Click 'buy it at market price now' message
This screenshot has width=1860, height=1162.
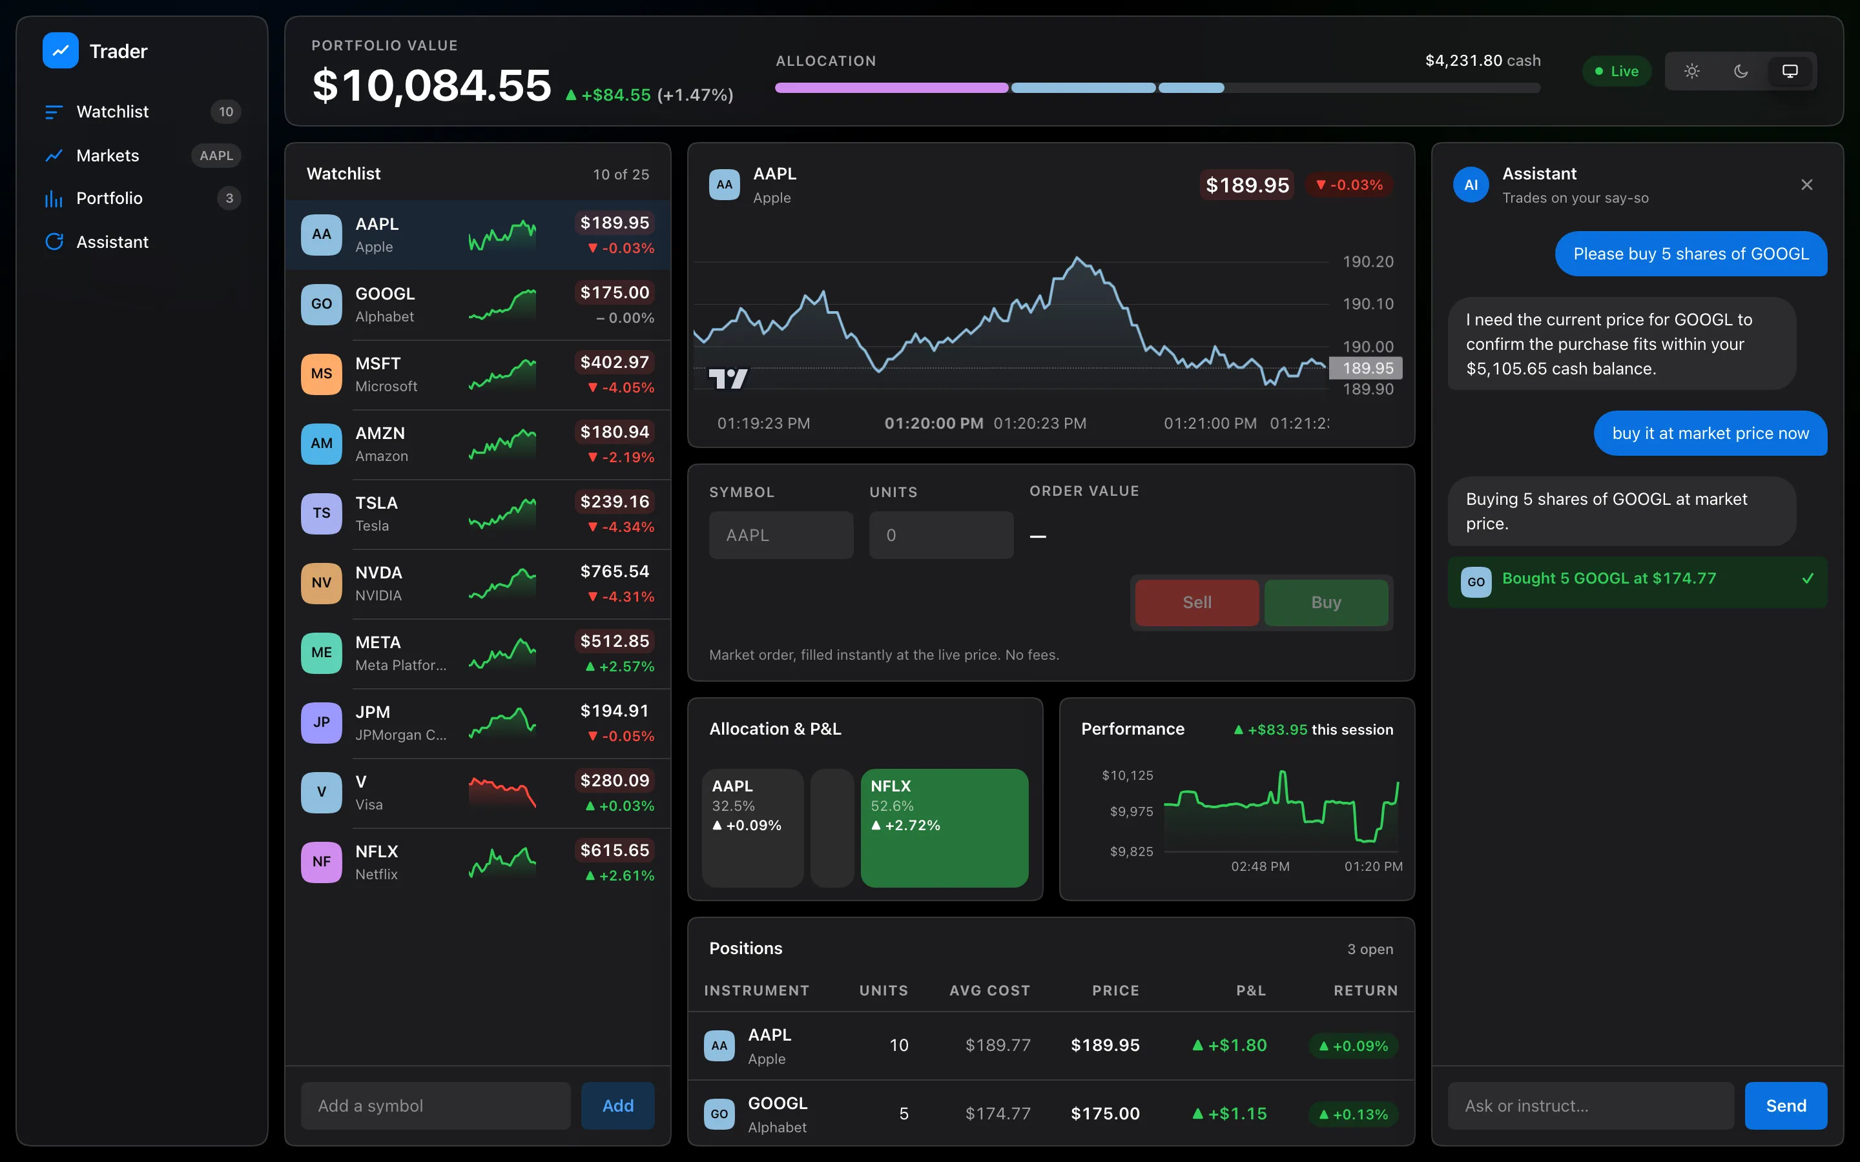pyautogui.click(x=1710, y=433)
